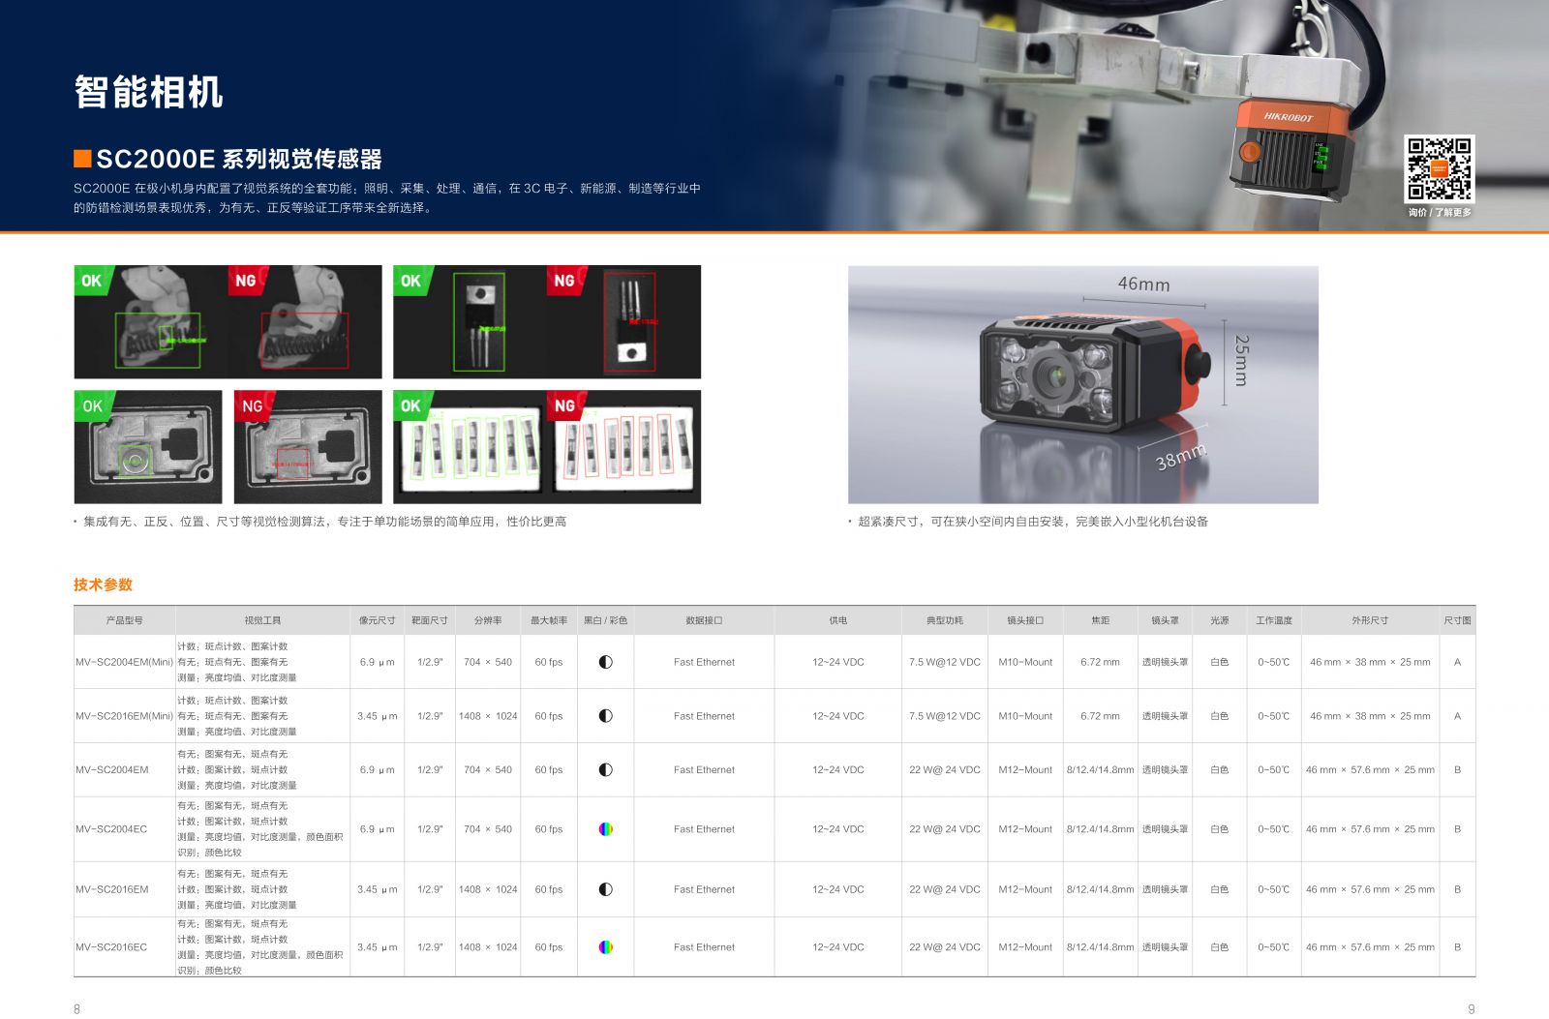Viewport: 1549px width, 1019px height.
Task: Click the 尺寸图 column header
Action: 1457,620
